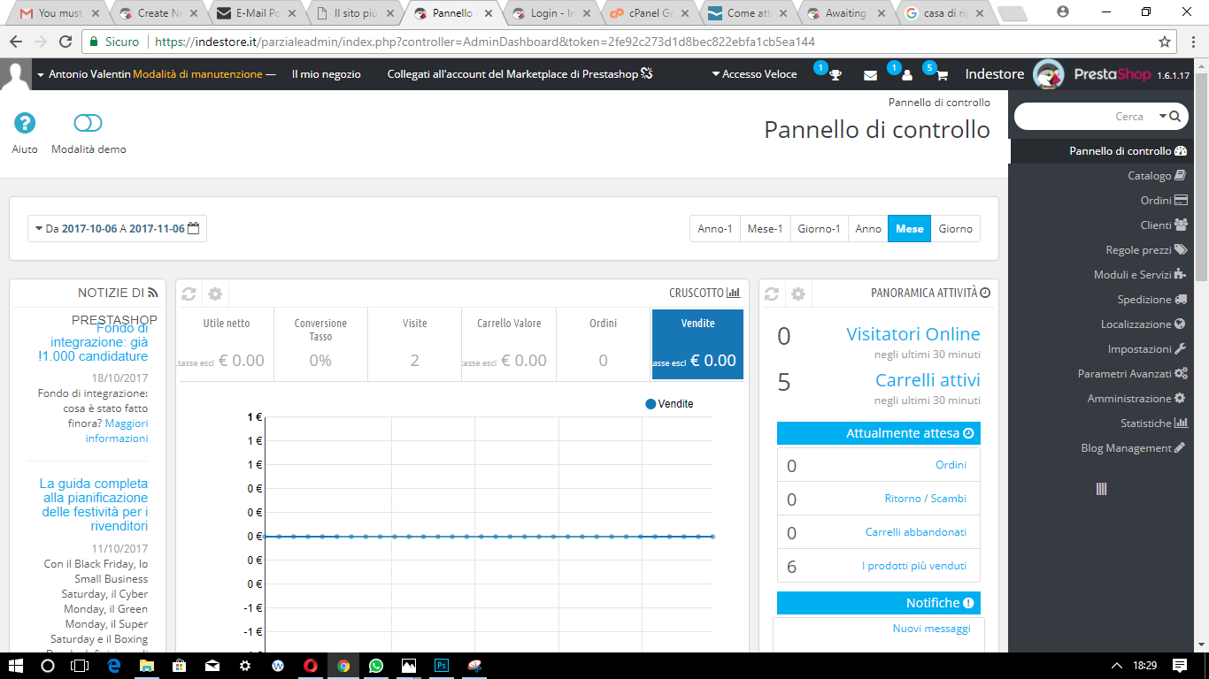Click the user avatar in the top-left corner

pos(15,74)
